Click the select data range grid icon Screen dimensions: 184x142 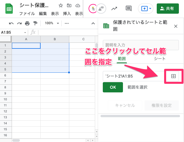pos(173,76)
